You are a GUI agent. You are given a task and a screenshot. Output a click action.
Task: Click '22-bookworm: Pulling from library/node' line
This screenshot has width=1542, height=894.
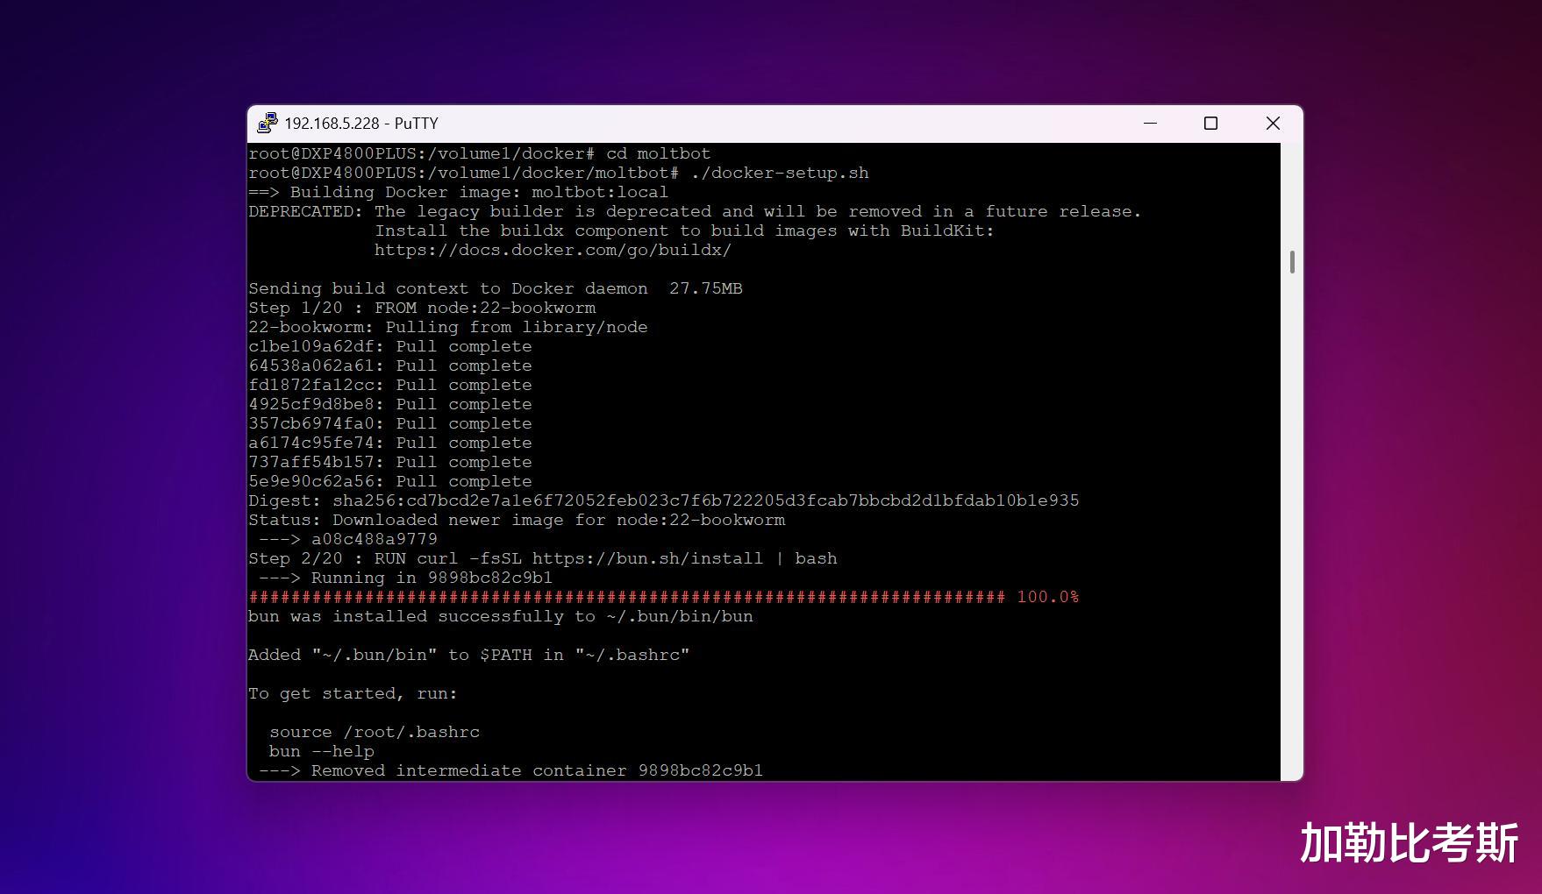coord(448,327)
